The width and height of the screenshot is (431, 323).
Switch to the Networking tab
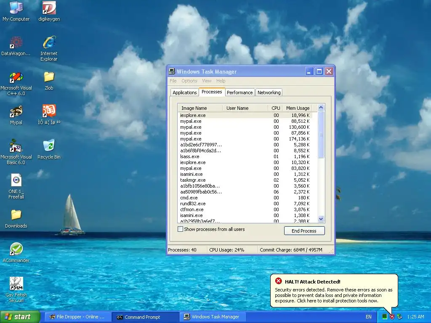[269, 92]
